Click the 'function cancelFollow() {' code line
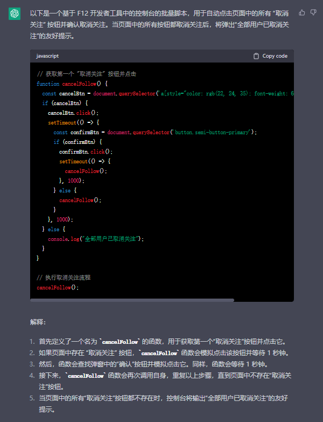Image resolution: width=323 pixels, height=422 pixels. click(x=72, y=84)
